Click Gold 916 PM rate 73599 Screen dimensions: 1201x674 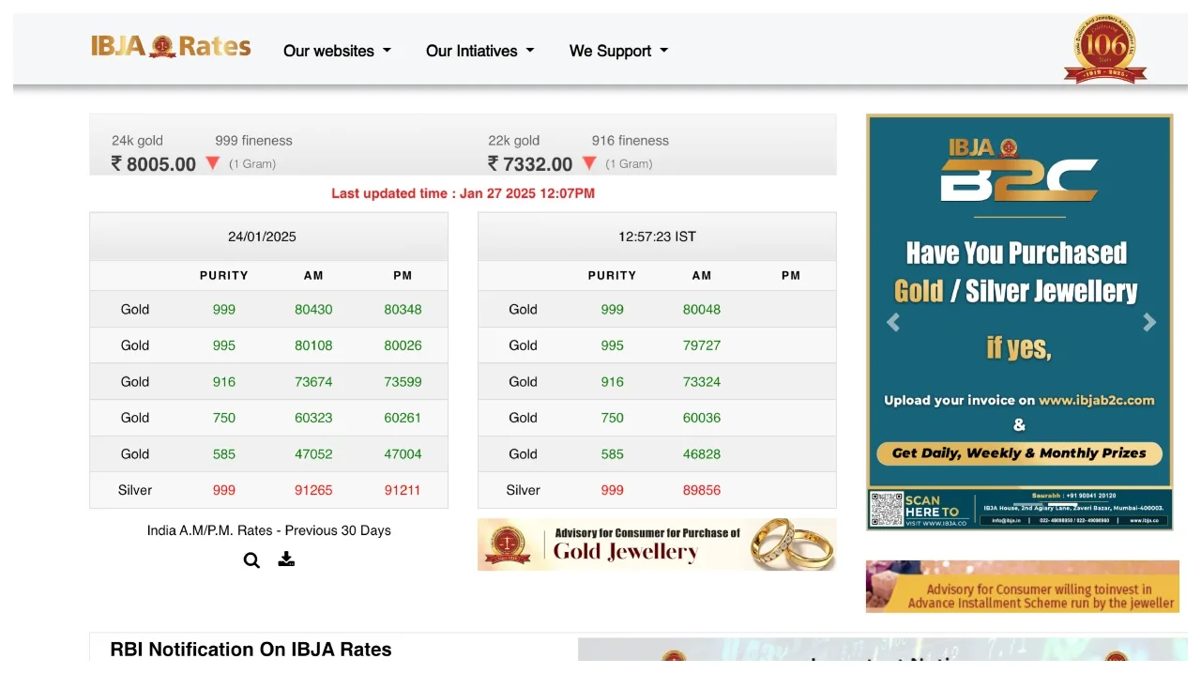tap(403, 382)
